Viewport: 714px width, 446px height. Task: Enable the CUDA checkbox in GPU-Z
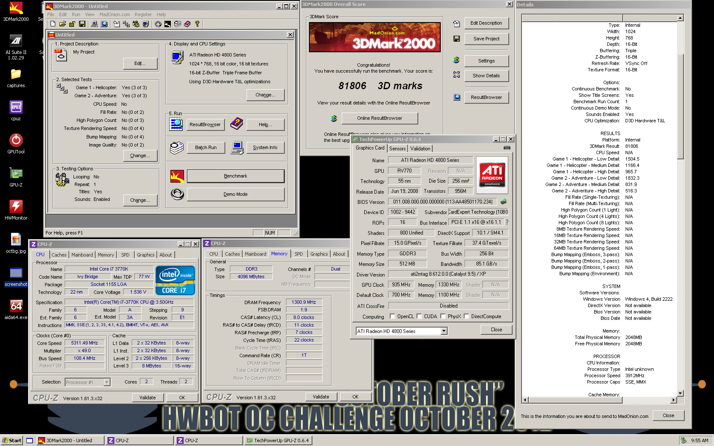coord(419,316)
